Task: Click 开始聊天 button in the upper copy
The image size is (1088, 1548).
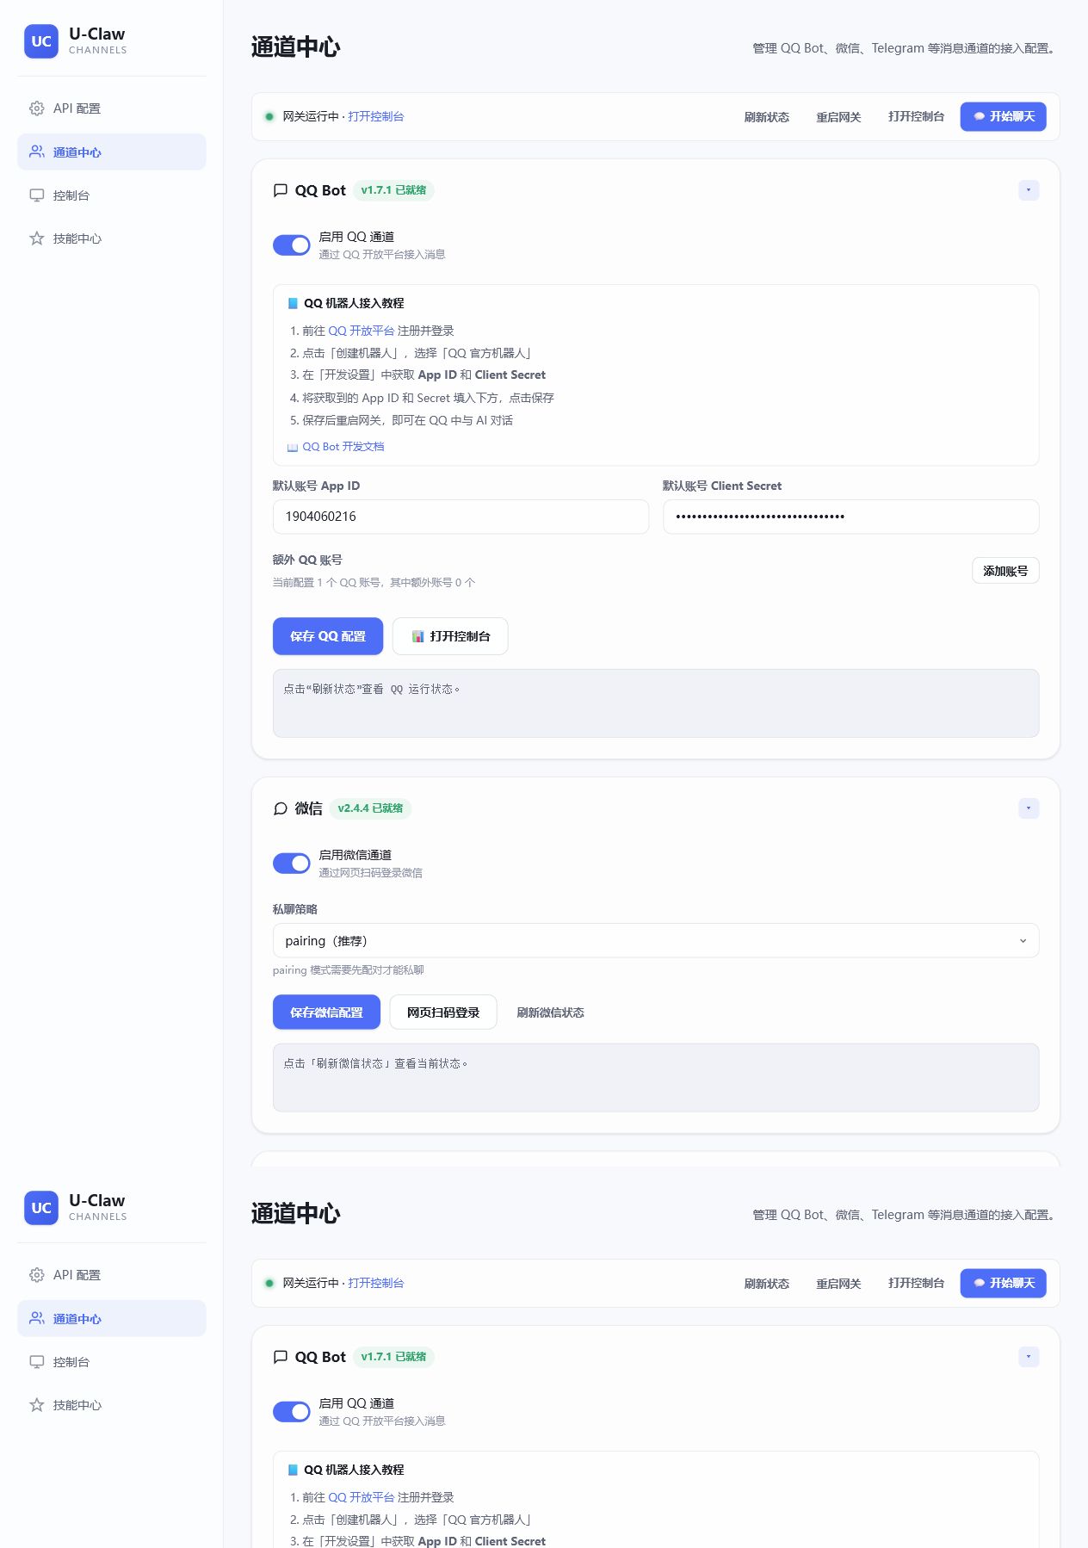Action: tap(1004, 116)
